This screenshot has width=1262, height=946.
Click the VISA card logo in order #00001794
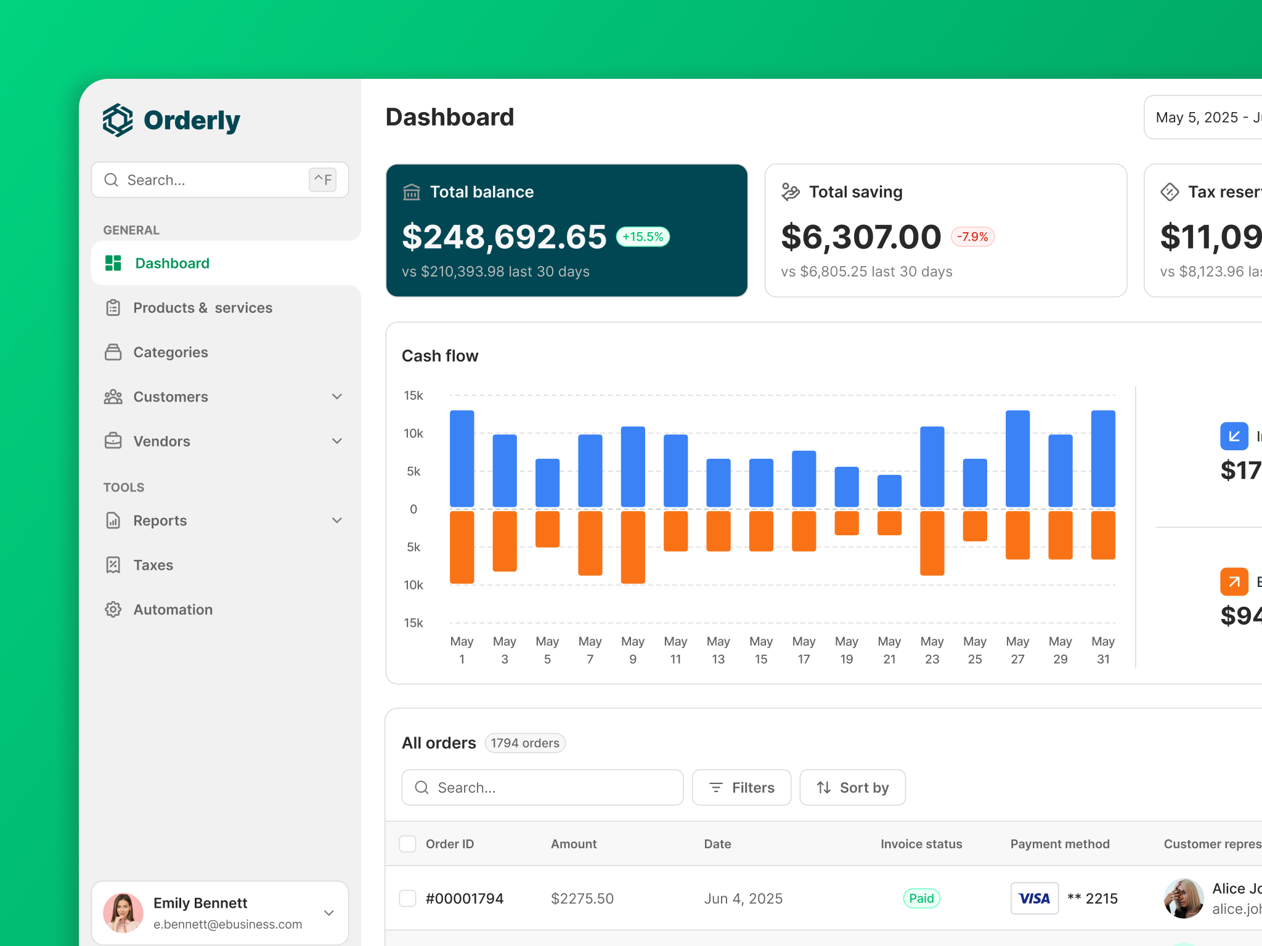[x=1035, y=899]
